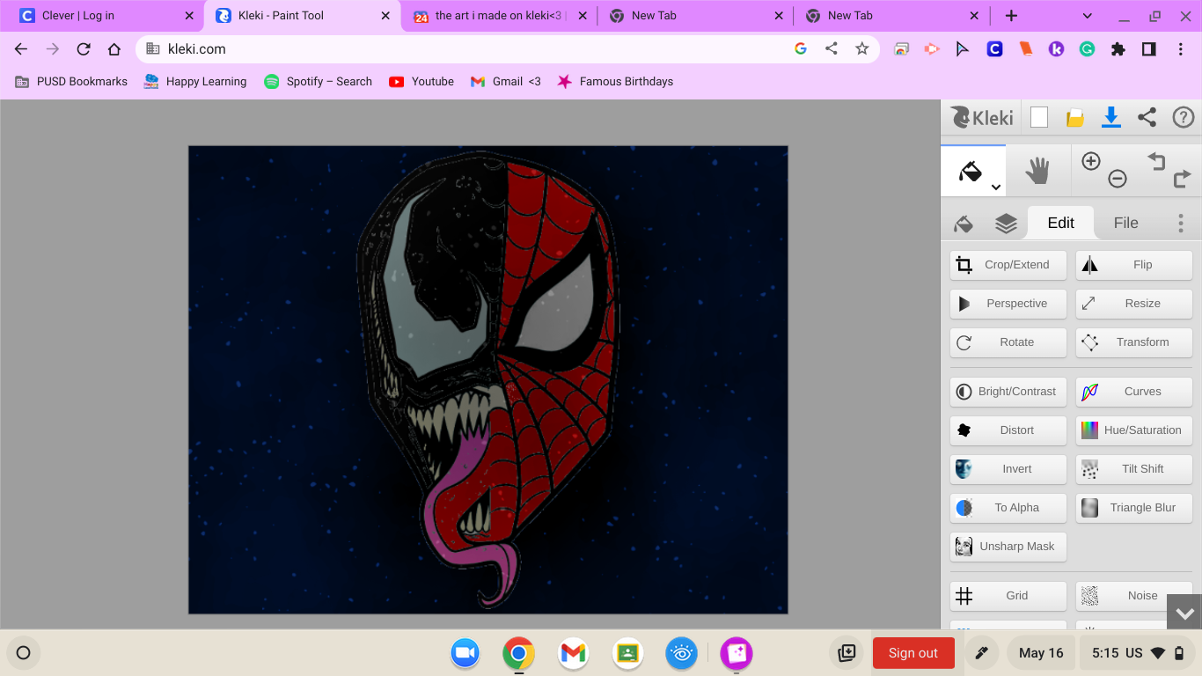The image size is (1202, 676).
Task: Open the Curves adjustment
Action: (x=1134, y=392)
